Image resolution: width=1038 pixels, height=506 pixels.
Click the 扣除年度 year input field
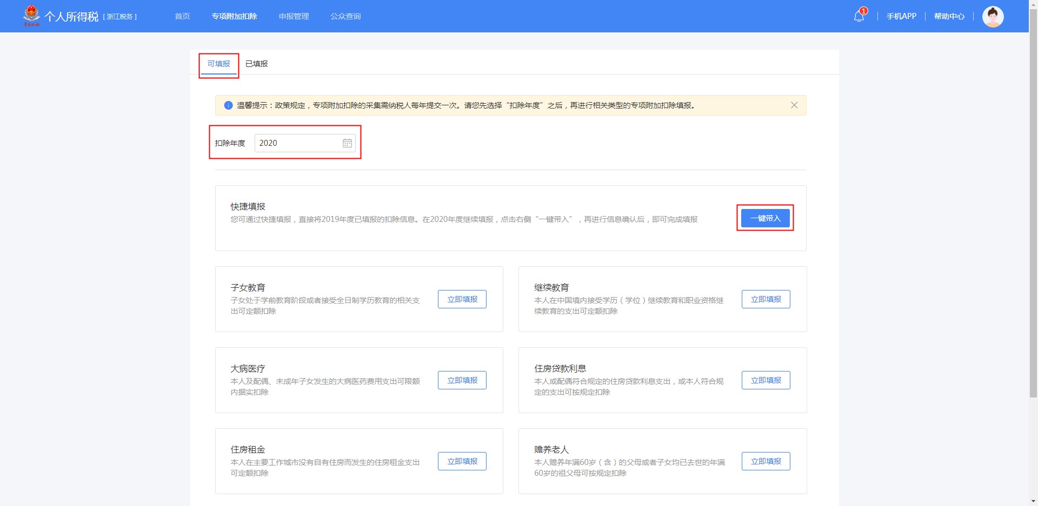(x=297, y=143)
